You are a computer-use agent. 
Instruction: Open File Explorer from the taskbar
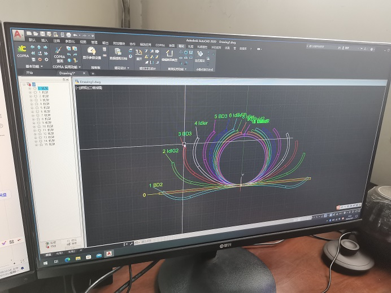coord(78,259)
